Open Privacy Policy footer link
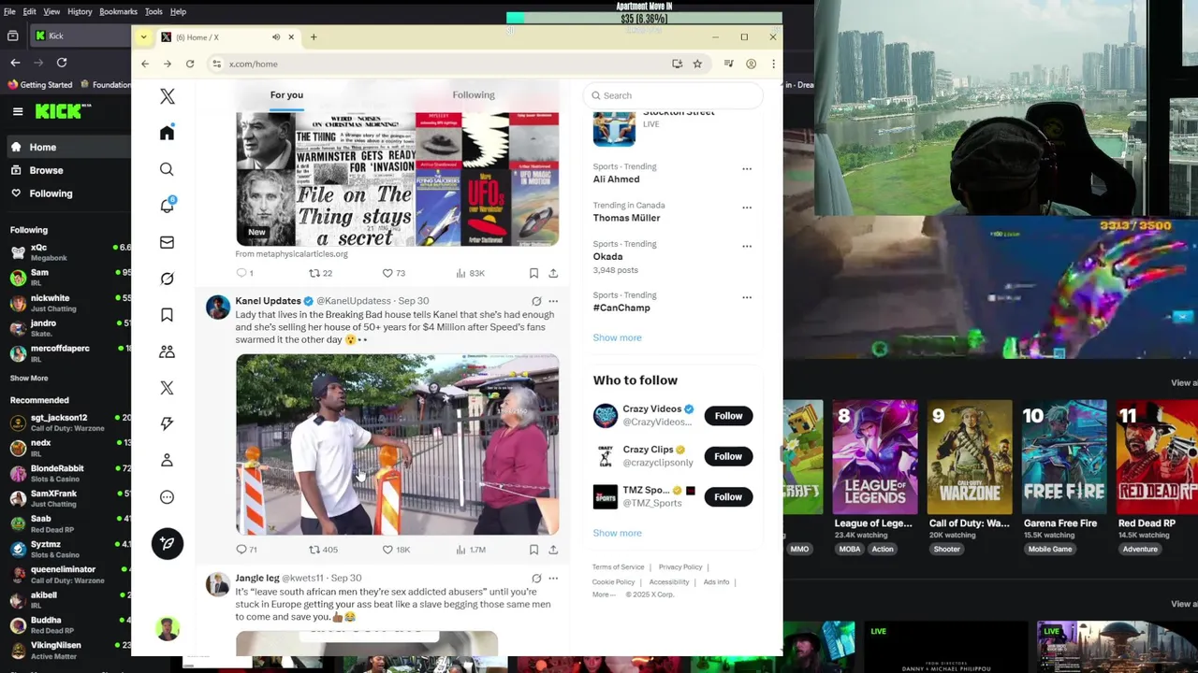This screenshot has width=1198, height=673. click(680, 567)
